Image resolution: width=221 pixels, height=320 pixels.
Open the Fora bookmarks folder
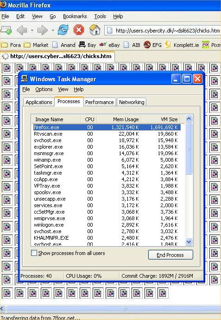click(x=11, y=45)
